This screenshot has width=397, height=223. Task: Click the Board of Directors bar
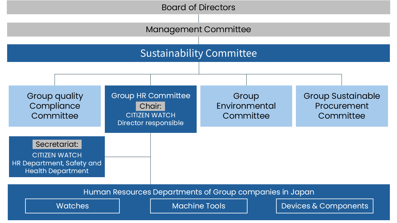tap(198, 7)
